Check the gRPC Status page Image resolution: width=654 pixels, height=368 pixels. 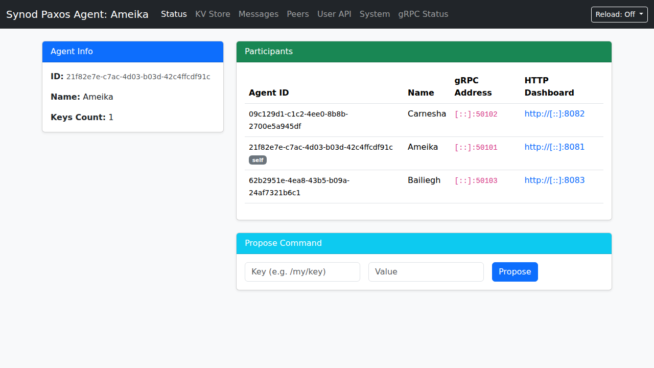pos(423,14)
